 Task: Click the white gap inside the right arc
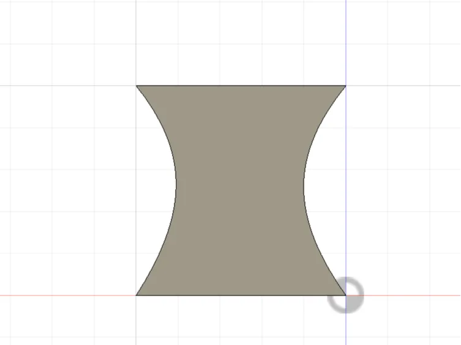325,190
